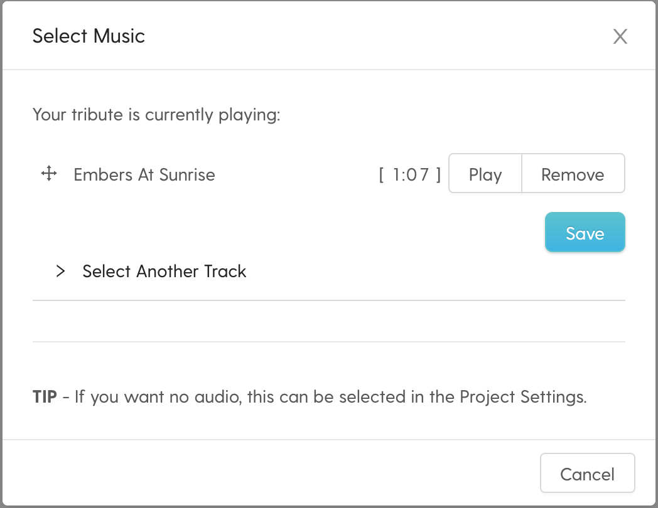Click the empty space left of the Save button
The width and height of the screenshot is (658, 508).
(x=314, y=233)
